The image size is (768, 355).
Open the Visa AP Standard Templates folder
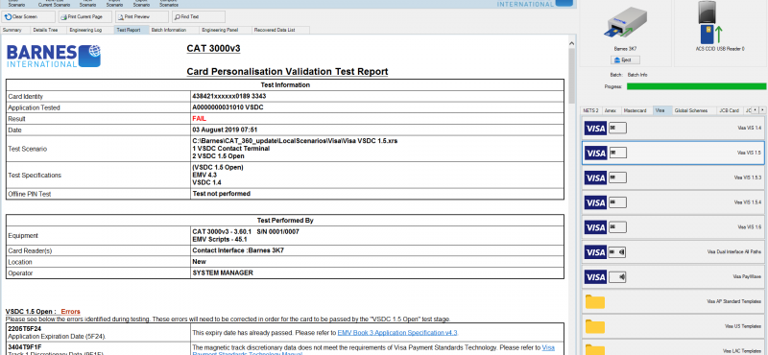tap(673, 302)
